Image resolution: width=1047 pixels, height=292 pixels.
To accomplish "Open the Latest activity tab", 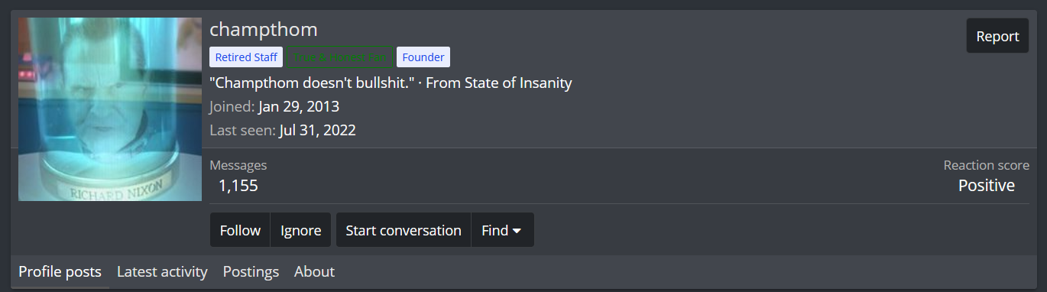I will [x=162, y=271].
